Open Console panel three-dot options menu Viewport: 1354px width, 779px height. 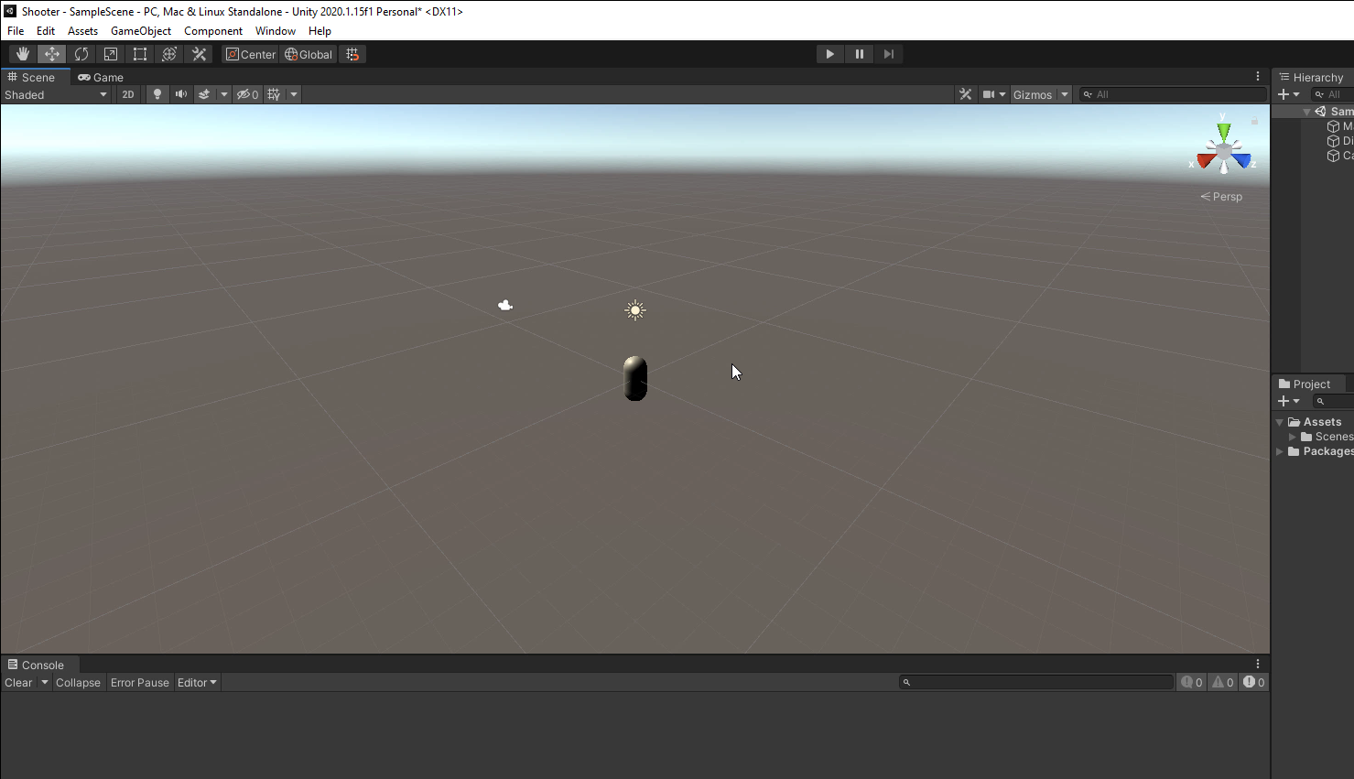pyautogui.click(x=1258, y=665)
